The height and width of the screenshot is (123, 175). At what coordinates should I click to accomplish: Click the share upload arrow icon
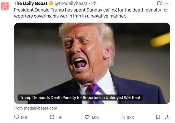coord(167,117)
